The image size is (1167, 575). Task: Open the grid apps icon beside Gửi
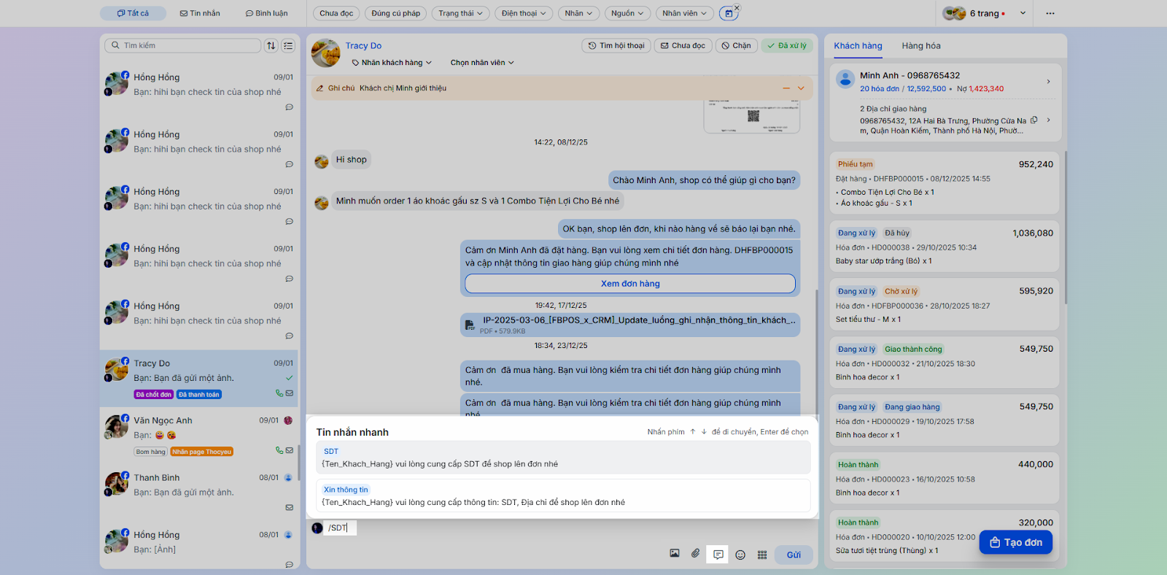click(x=762, y=555)
